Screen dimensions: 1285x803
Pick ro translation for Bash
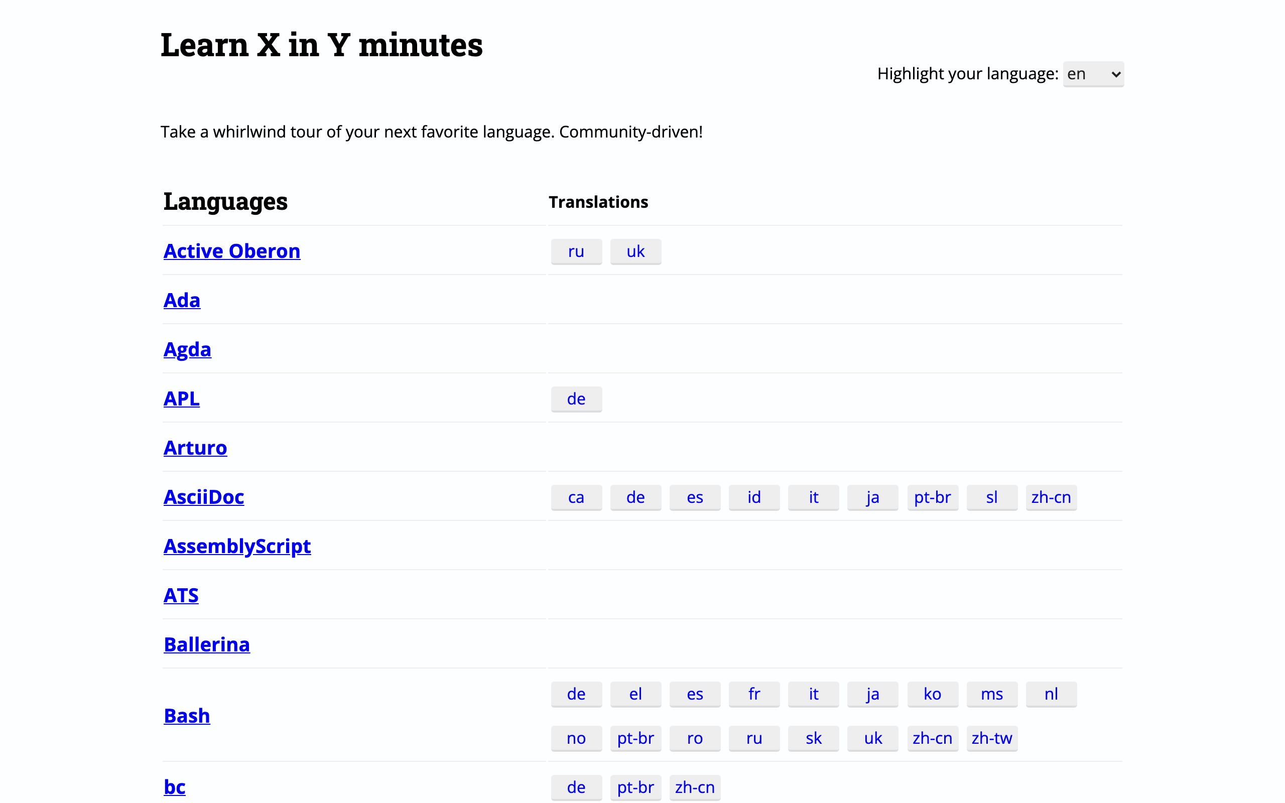coord(695,738)
